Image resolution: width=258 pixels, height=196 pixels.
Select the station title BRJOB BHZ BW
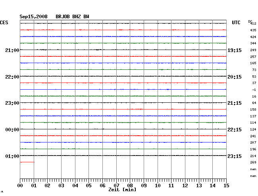tap(72, 17)
